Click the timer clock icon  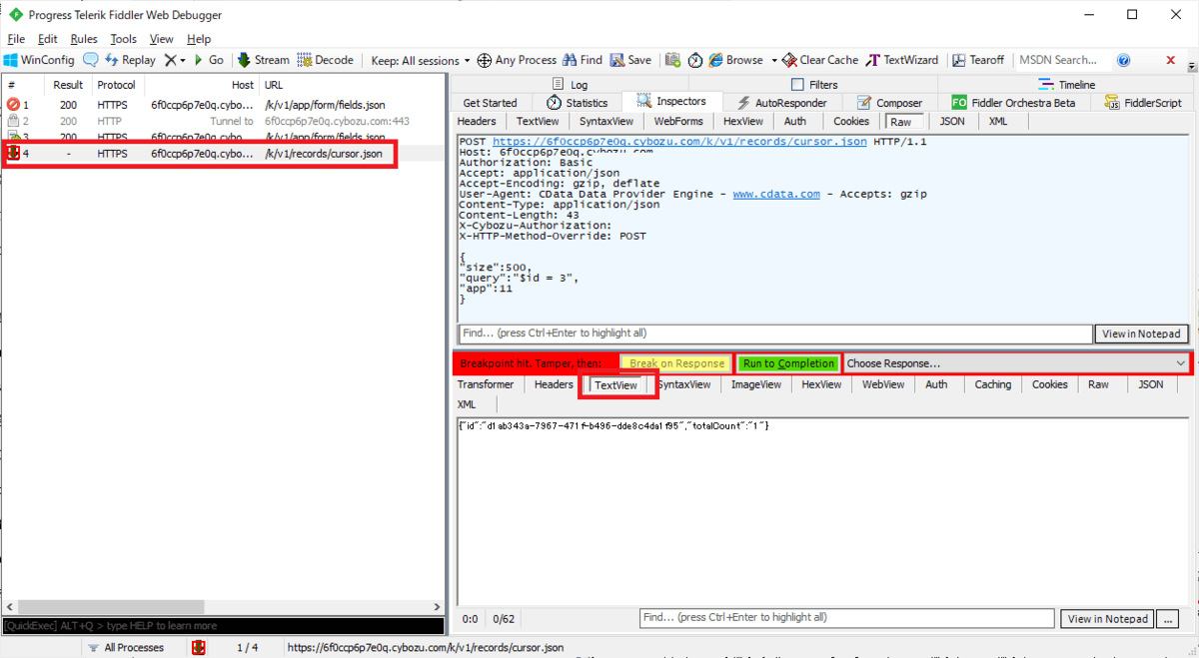695,60
